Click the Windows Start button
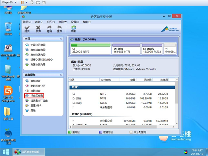 [6, 152]
